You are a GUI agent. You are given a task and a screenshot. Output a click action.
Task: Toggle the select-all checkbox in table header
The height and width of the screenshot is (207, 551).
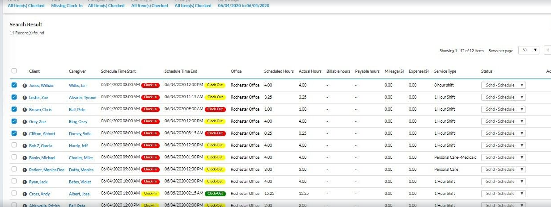pyautogui.click(x=14, y=71)
